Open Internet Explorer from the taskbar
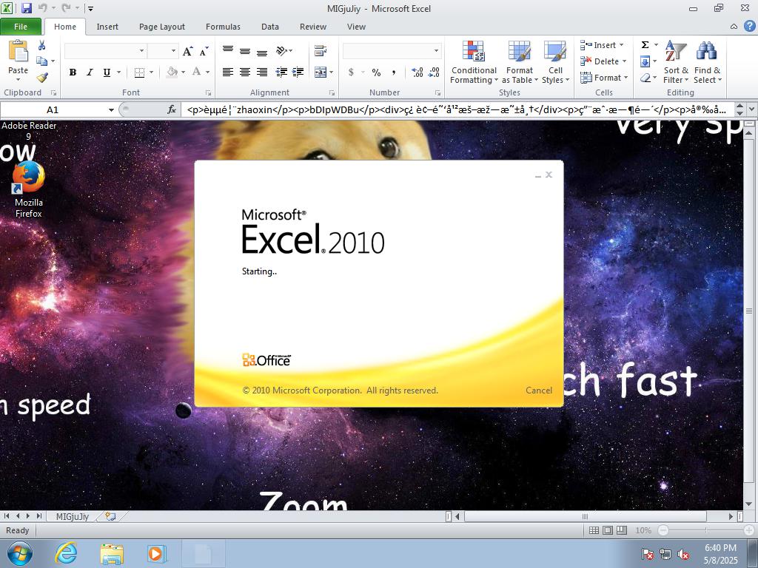Image resolution: width=758 pixels, height=568 pixels. [66, 553]
